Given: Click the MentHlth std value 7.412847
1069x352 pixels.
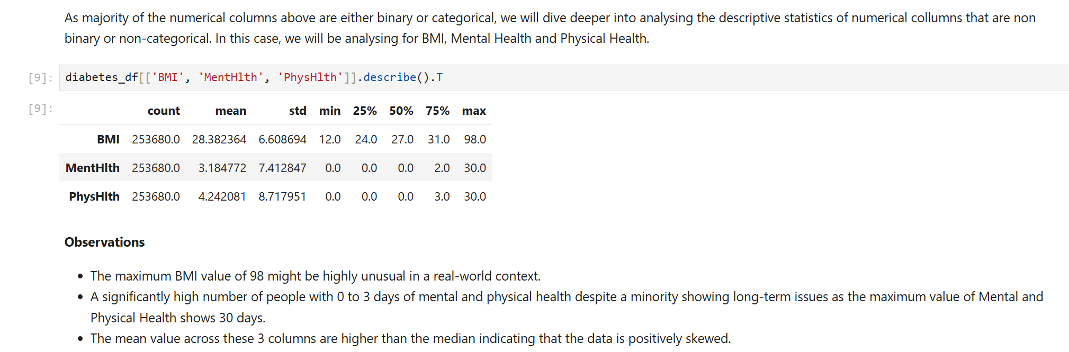Looking at the screenshot, I should [x=282, y=168].
